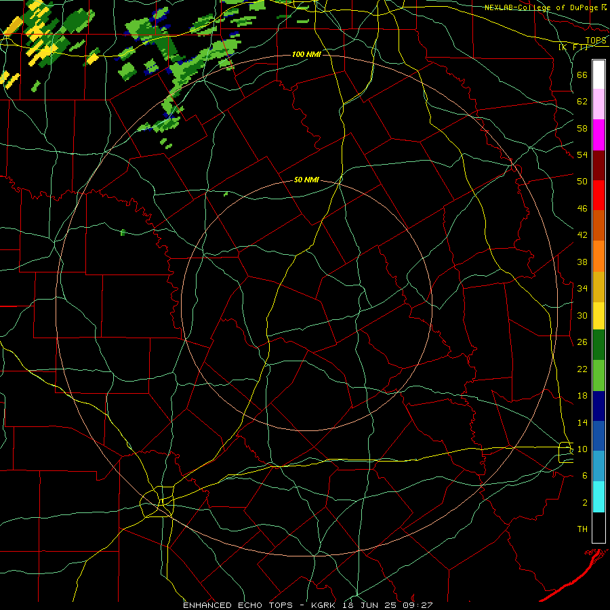610x610 pixels.
Task: Click the white swatch in the tops legend
Action: click(x=598, y=75)
